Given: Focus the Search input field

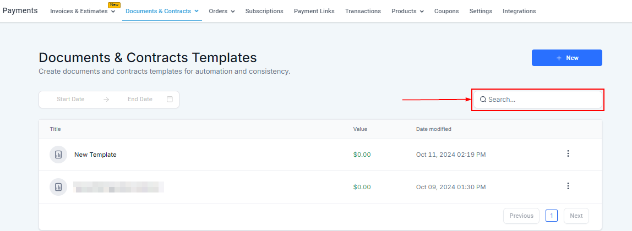Looking at the screenshot, I should point(538,100).
